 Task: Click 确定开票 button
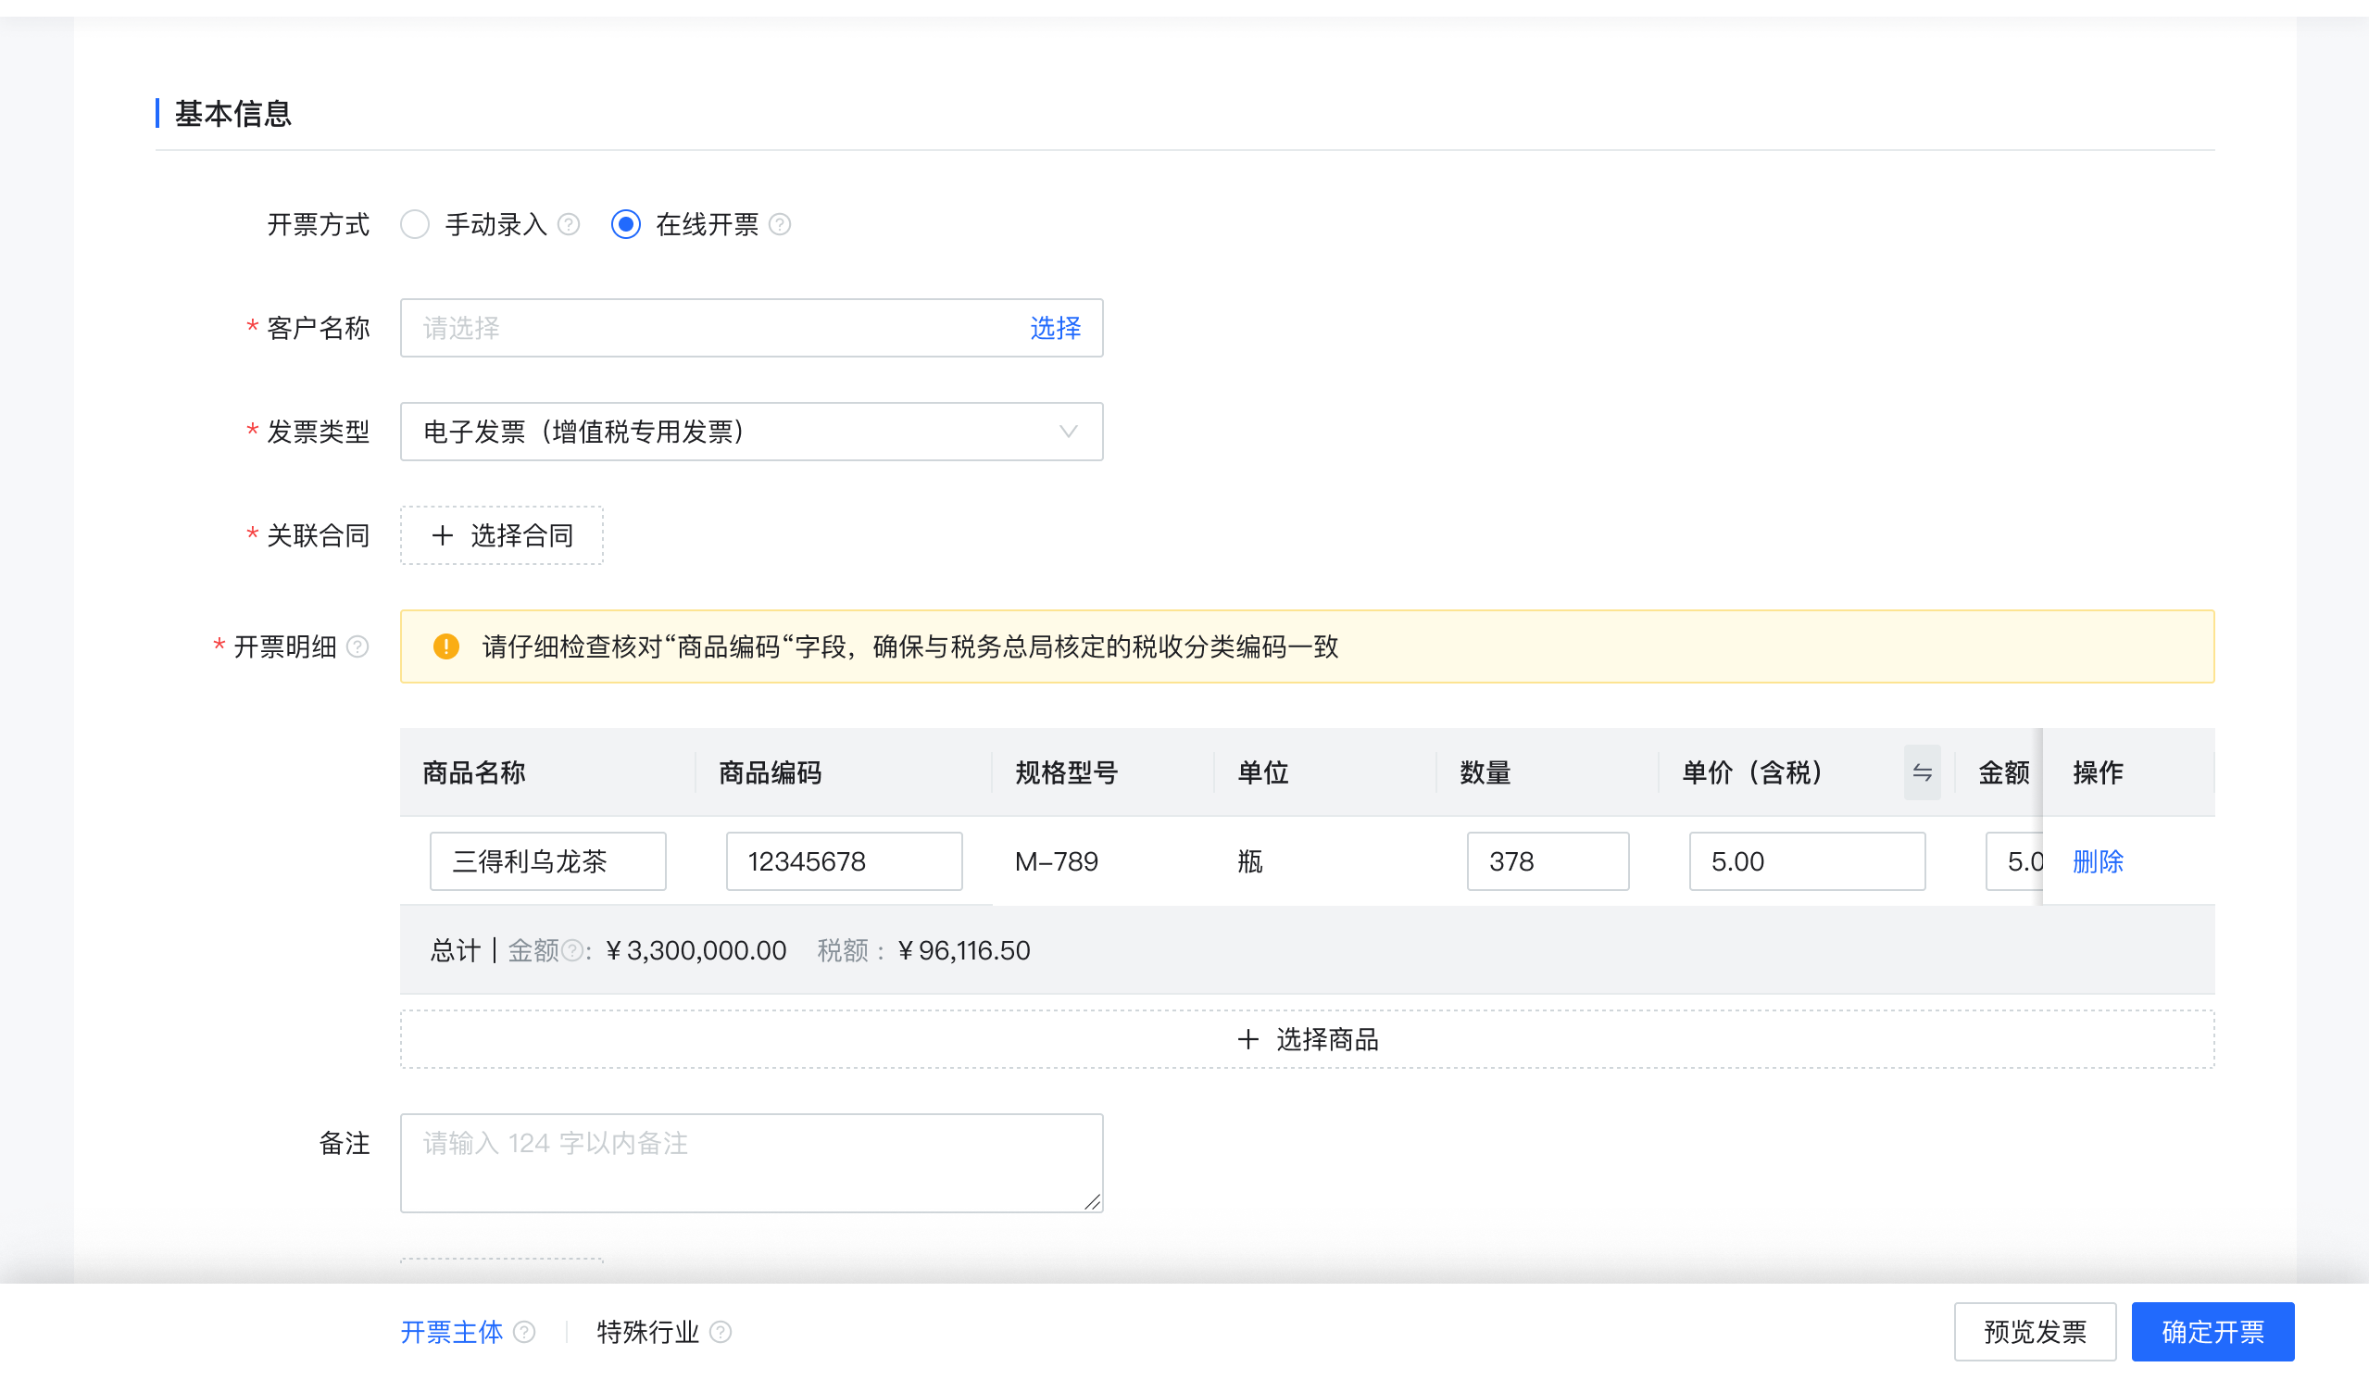(2212, 1332)
